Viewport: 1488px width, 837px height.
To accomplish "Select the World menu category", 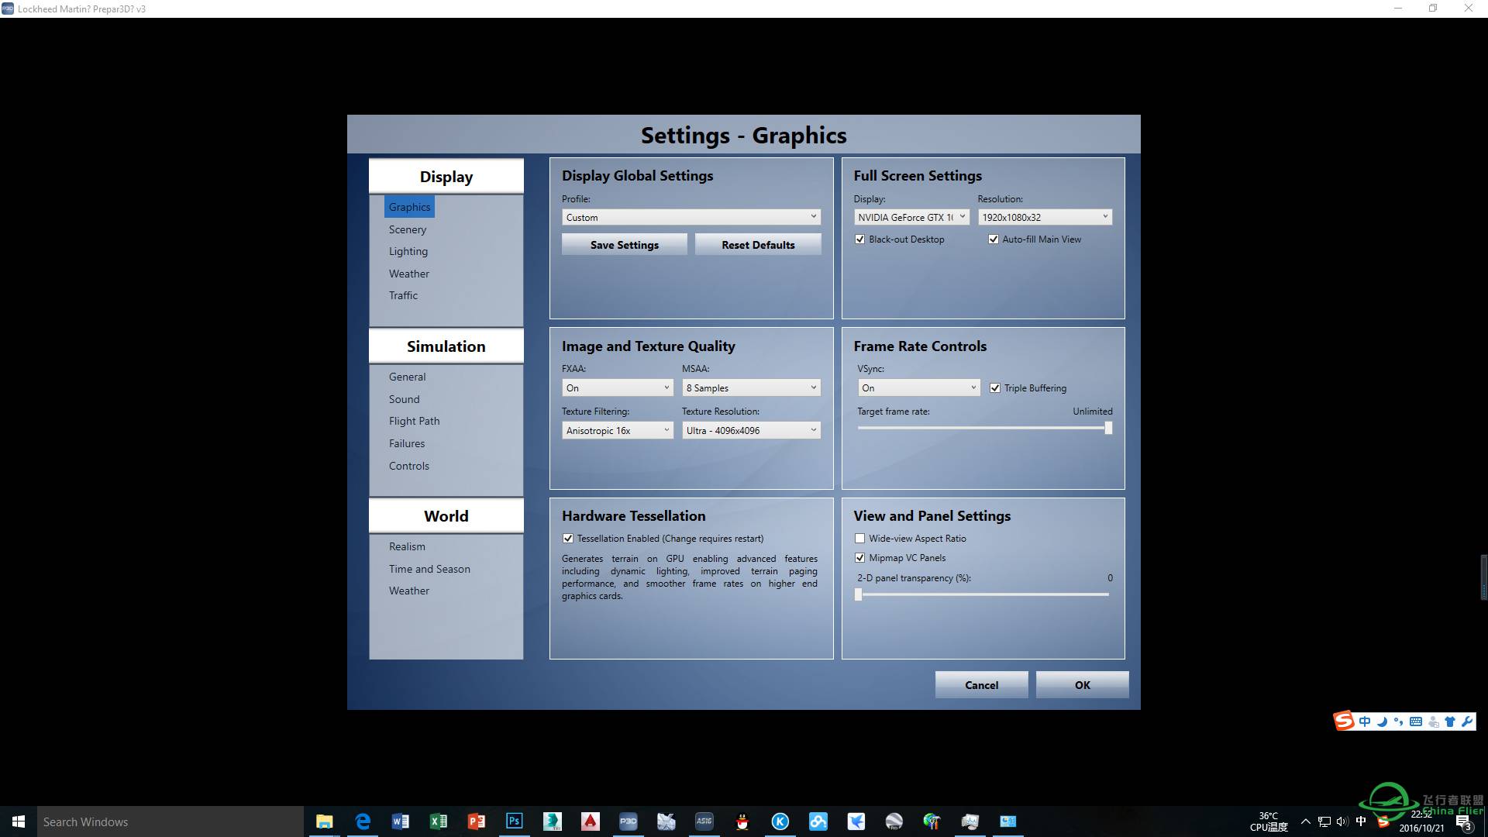I will [446, 515].
